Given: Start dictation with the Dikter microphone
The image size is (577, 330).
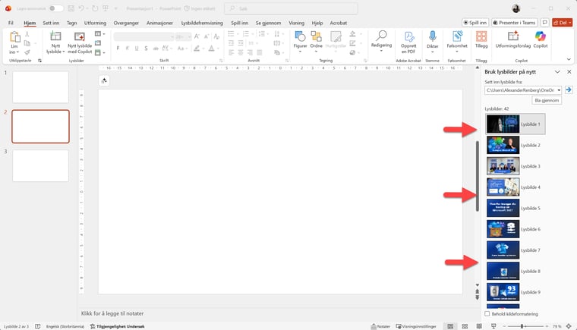Looking at the screenshot, I should pyautogui.click(x=433, y=36).
